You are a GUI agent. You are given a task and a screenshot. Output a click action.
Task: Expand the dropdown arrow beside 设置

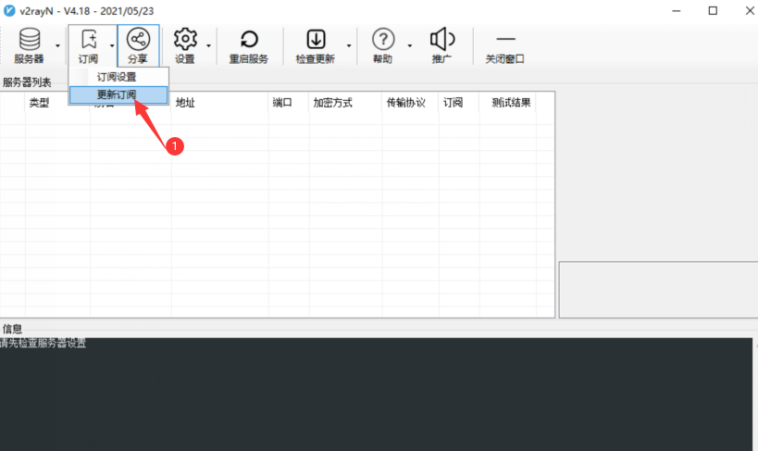[x=209, y=45]
